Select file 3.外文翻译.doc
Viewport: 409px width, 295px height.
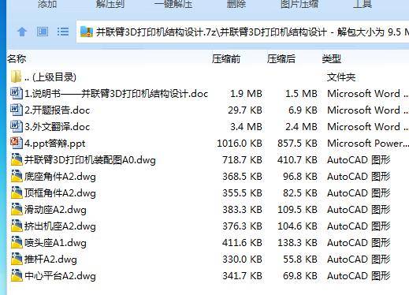tap(58, 127)
